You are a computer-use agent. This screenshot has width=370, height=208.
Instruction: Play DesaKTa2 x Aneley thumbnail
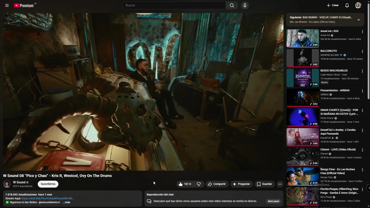click(x=303, y=137)
